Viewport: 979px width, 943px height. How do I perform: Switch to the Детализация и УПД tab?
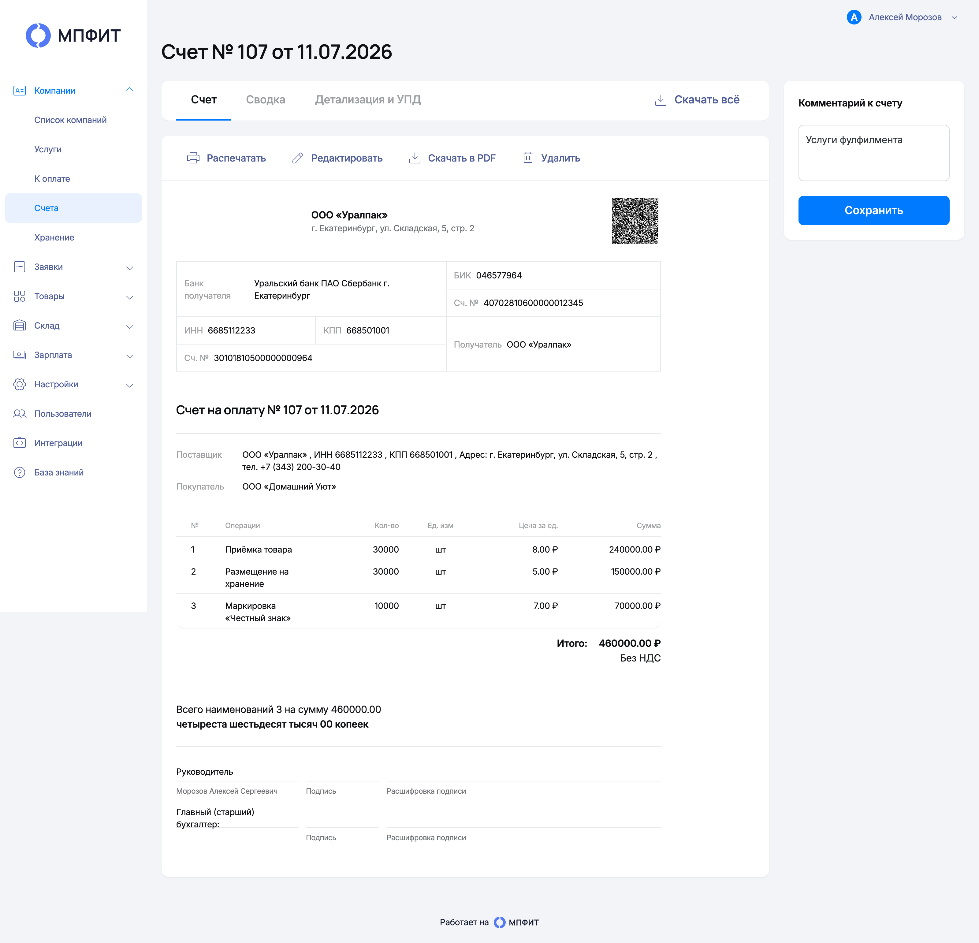click(368, 100)
